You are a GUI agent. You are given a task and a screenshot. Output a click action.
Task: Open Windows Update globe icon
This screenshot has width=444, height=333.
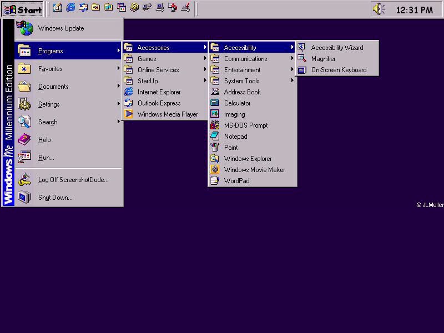tap(26, 28)
